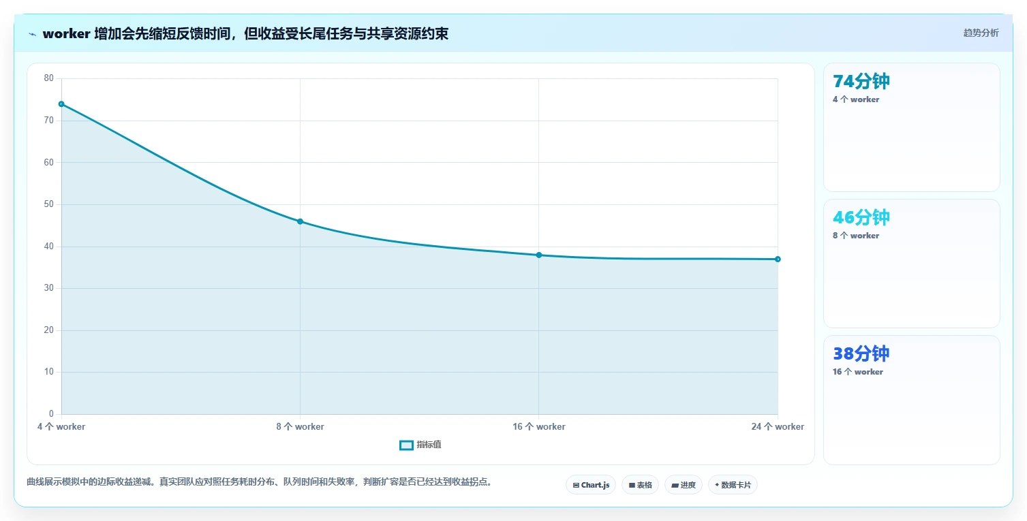Select the 进度 chip
1027x521 pixels.
tap(684, 485)
